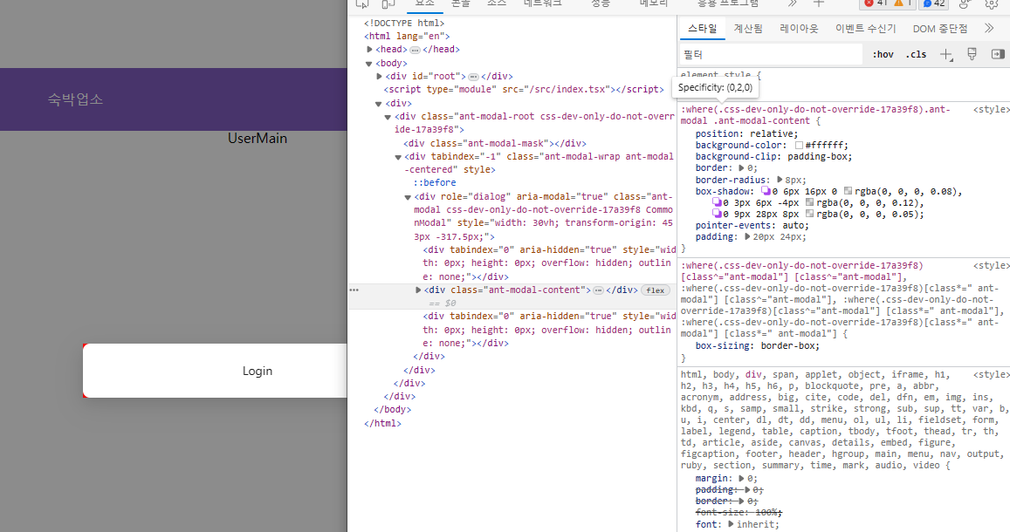
Task: Open the 이벤트 수신기 tab
Action: click(865, 29)
